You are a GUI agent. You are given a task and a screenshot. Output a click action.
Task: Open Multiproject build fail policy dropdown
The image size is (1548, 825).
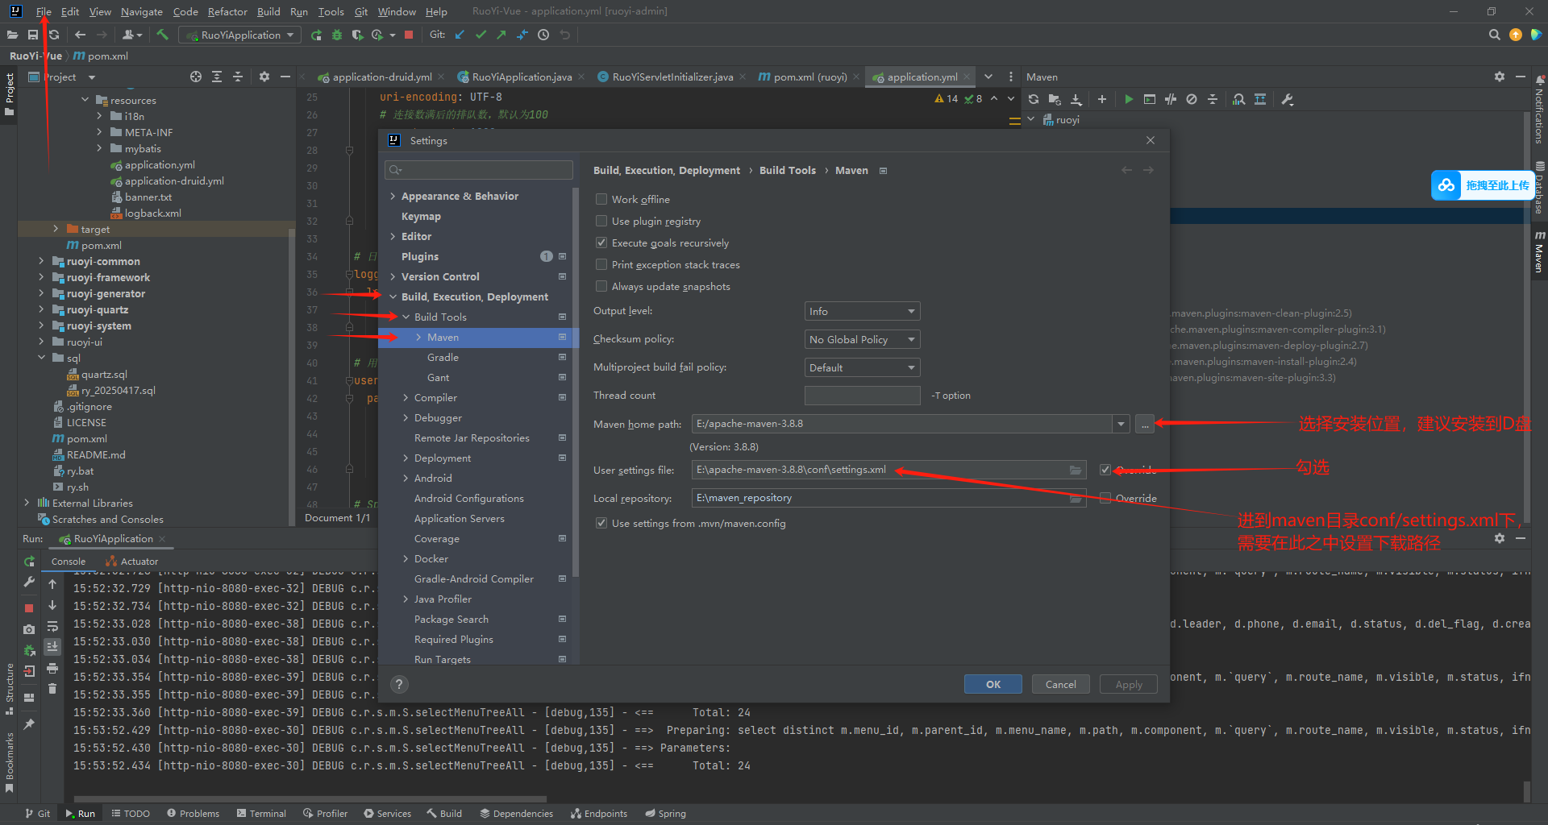tap(862, 367)
